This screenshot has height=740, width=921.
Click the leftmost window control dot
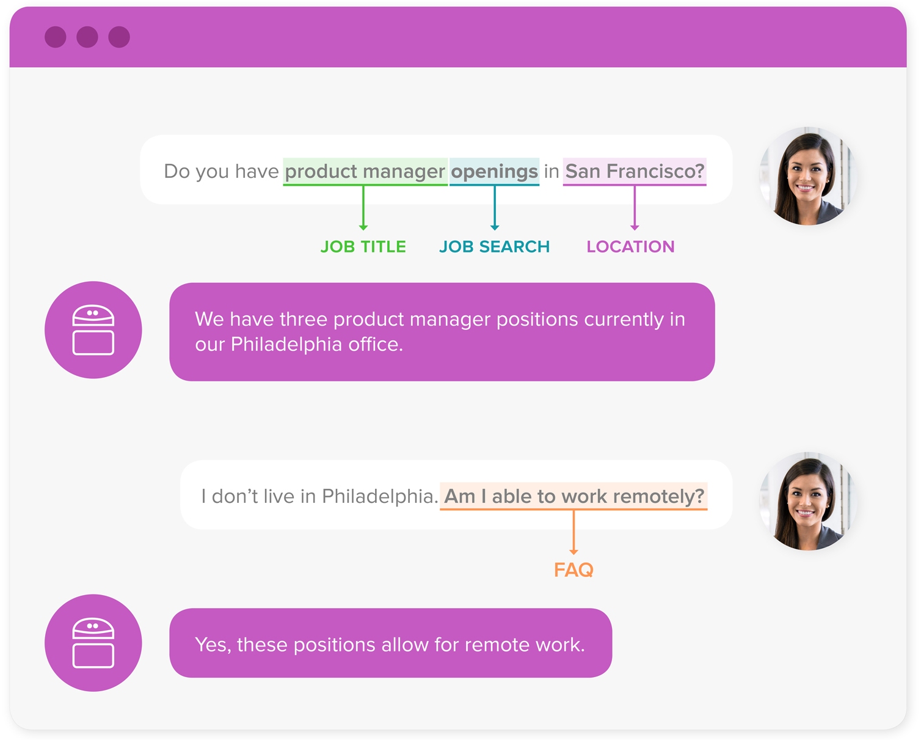(56, 37)
